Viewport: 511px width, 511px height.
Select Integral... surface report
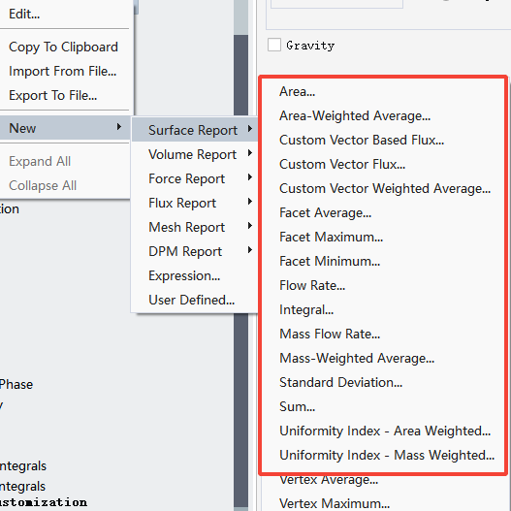306,310
